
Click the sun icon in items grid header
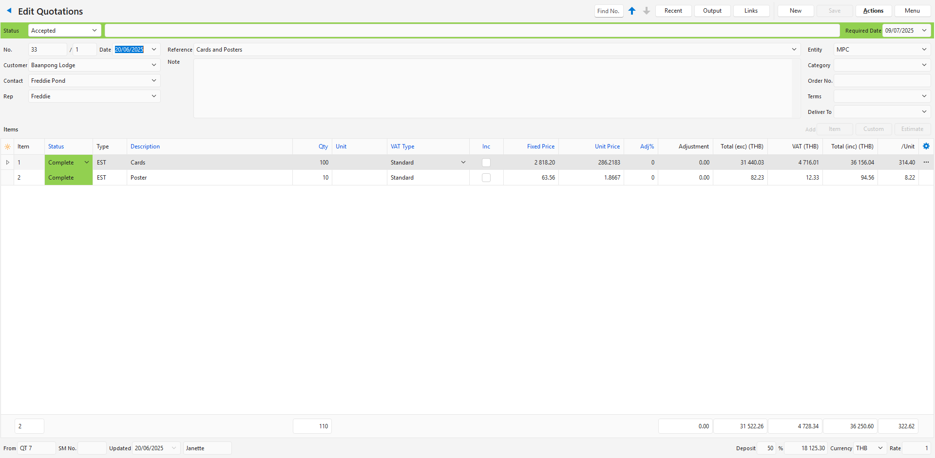point(7,147)
